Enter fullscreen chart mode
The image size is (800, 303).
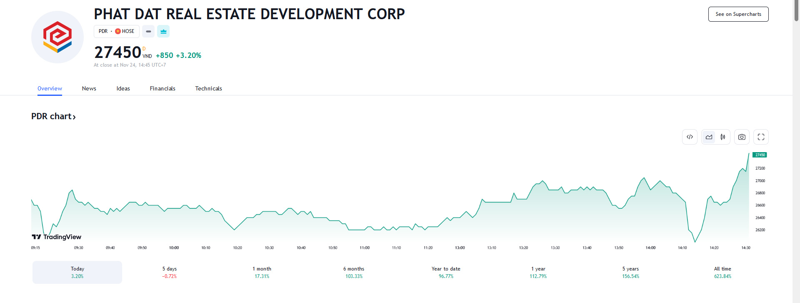[761, 137]
